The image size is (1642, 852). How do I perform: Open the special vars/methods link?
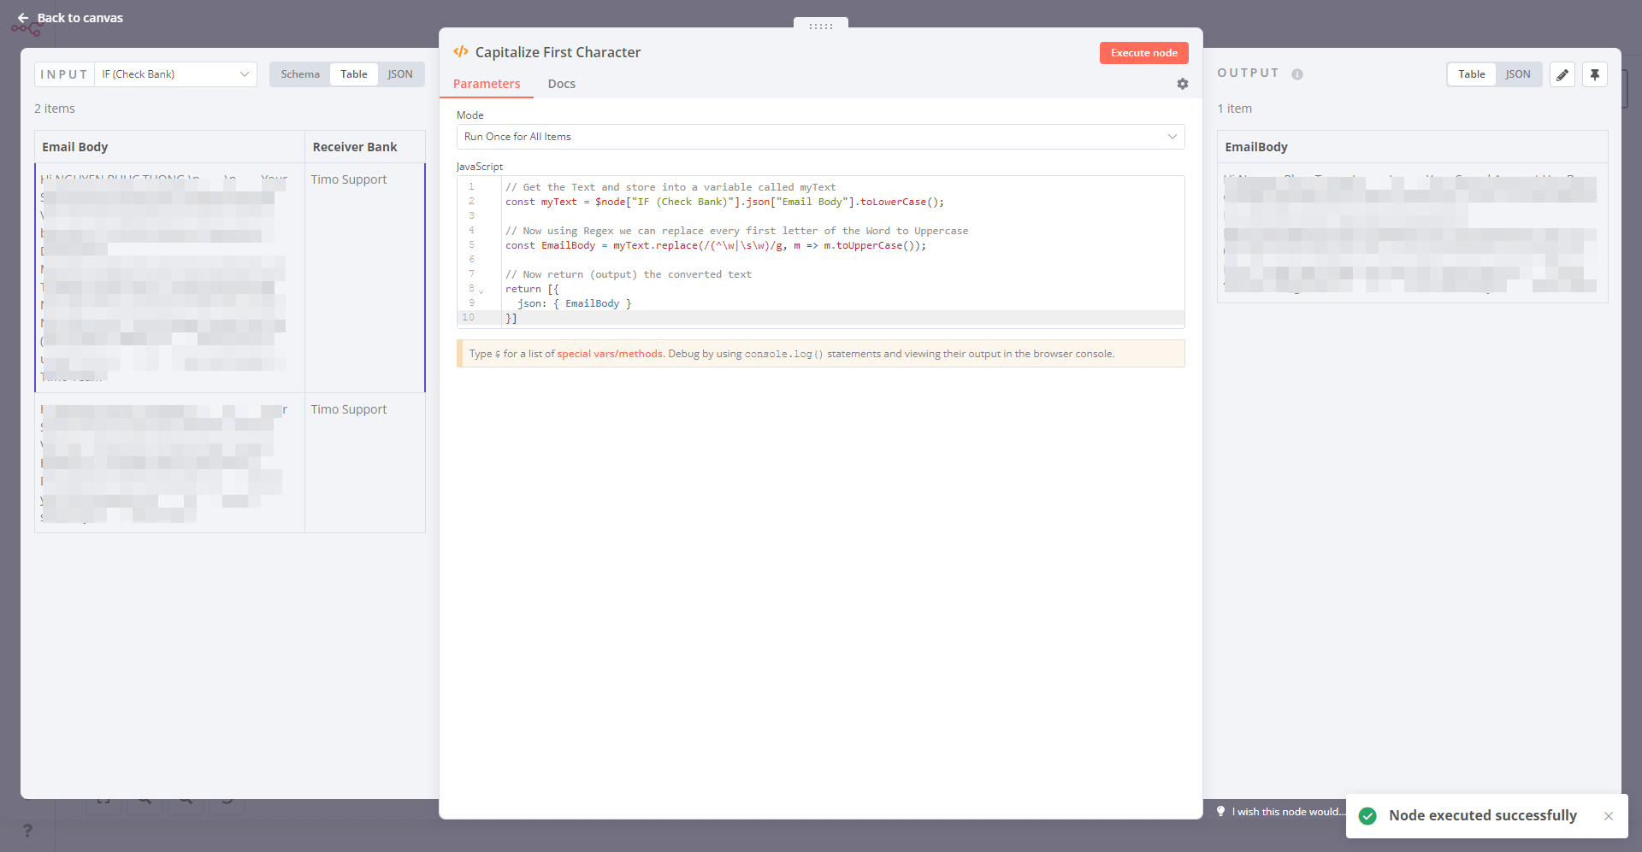[x=610, y=354]
